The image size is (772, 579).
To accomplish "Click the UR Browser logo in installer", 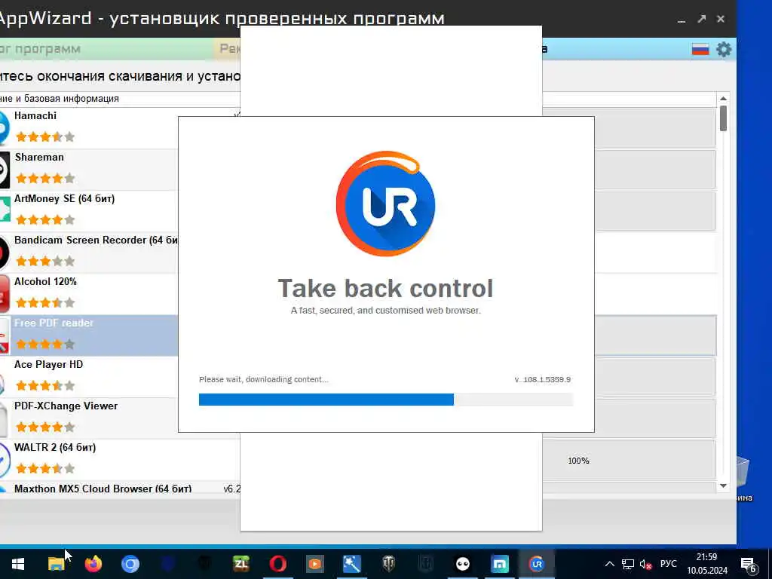I will click(385, 204).
